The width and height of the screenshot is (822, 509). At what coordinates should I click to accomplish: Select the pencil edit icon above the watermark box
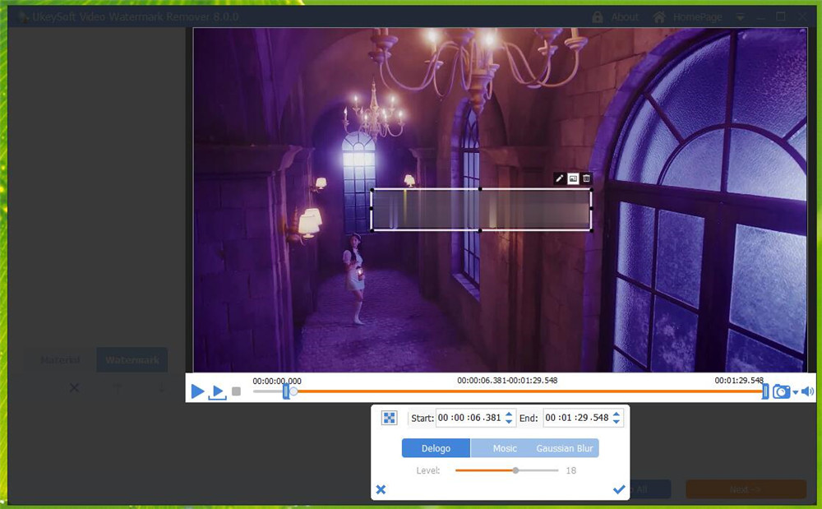point(559,178)
